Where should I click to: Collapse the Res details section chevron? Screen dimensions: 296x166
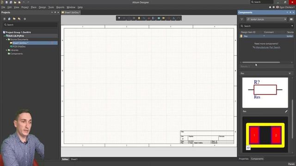click(x=290, y=73)
